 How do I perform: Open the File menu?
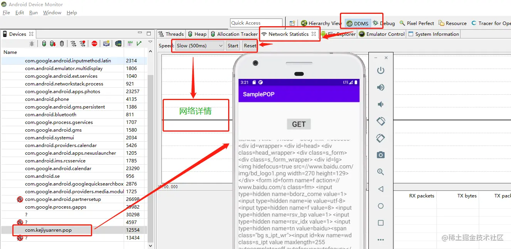click(x=6, y=12)
